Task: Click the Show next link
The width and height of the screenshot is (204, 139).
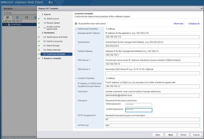Action: coord(179,24)
